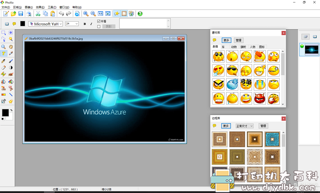
Task: Pick the red devil emoji clip-art
Action: coord(260,99)
